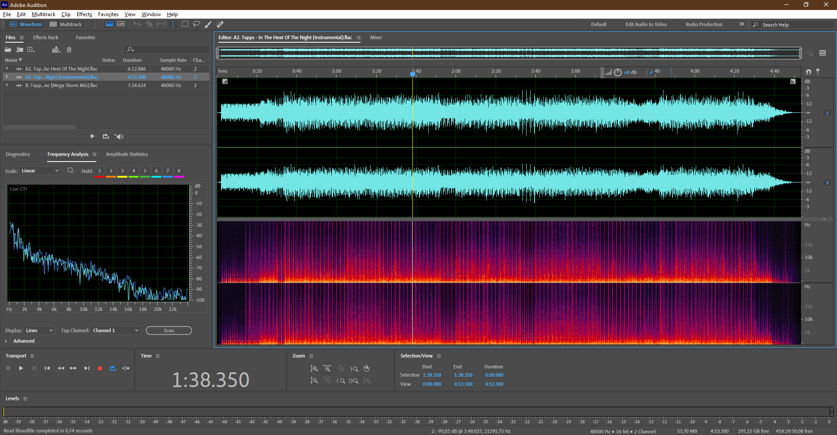Play the file from Files panel
Viewport: 837px width, 435px height.
92,136
